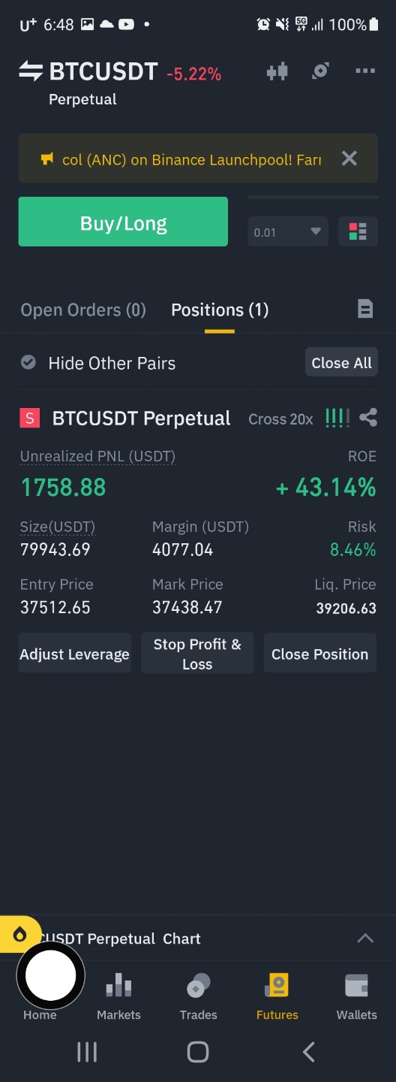Tap the yellow flame icon
This screenshot has width=396, height=1082.
(x=20, y=934)
